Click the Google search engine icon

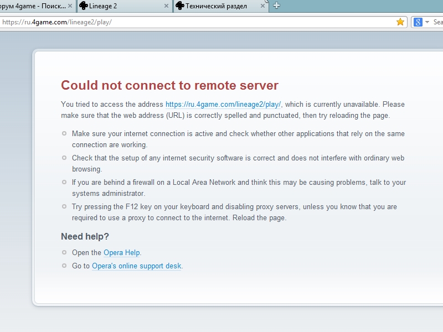(418, 22)
